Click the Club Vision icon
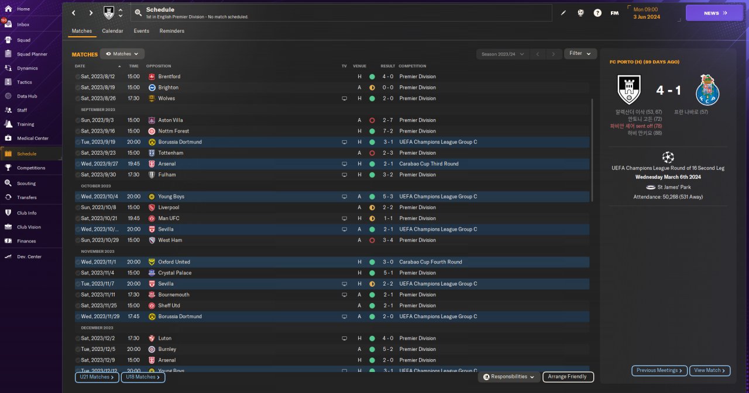749x393 pixels. pyautogui.click(x=8, y=227)
